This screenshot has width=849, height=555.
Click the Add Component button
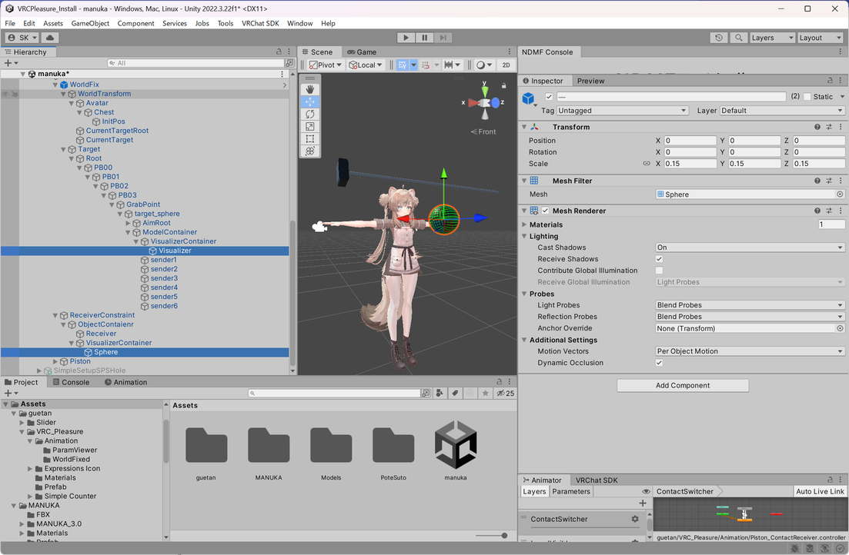pos(683,385)
